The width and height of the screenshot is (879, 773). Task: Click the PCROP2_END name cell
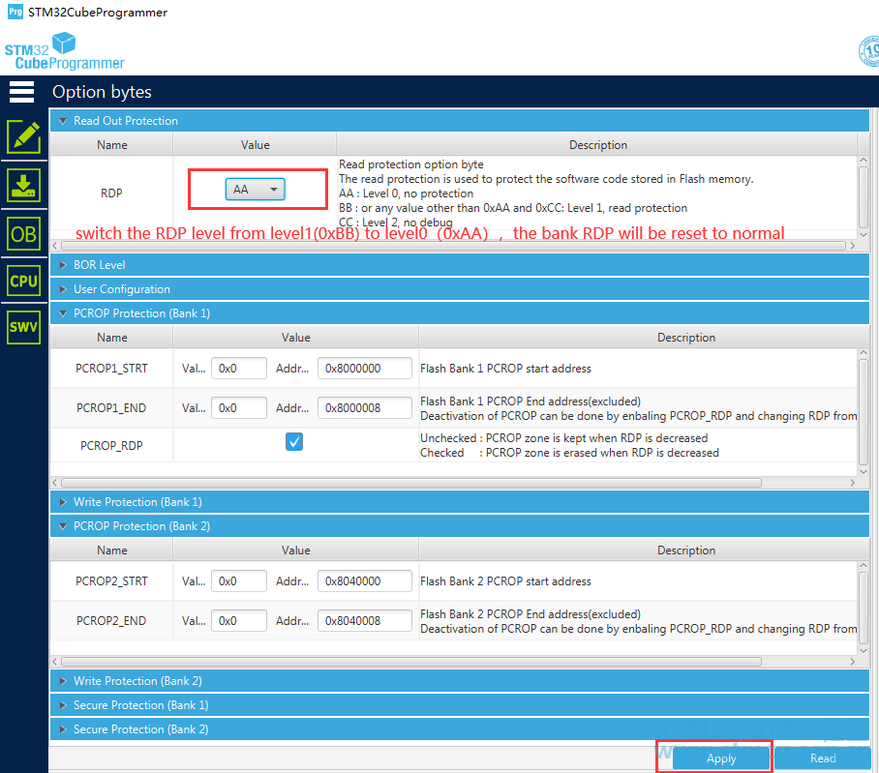pos(111,621)
